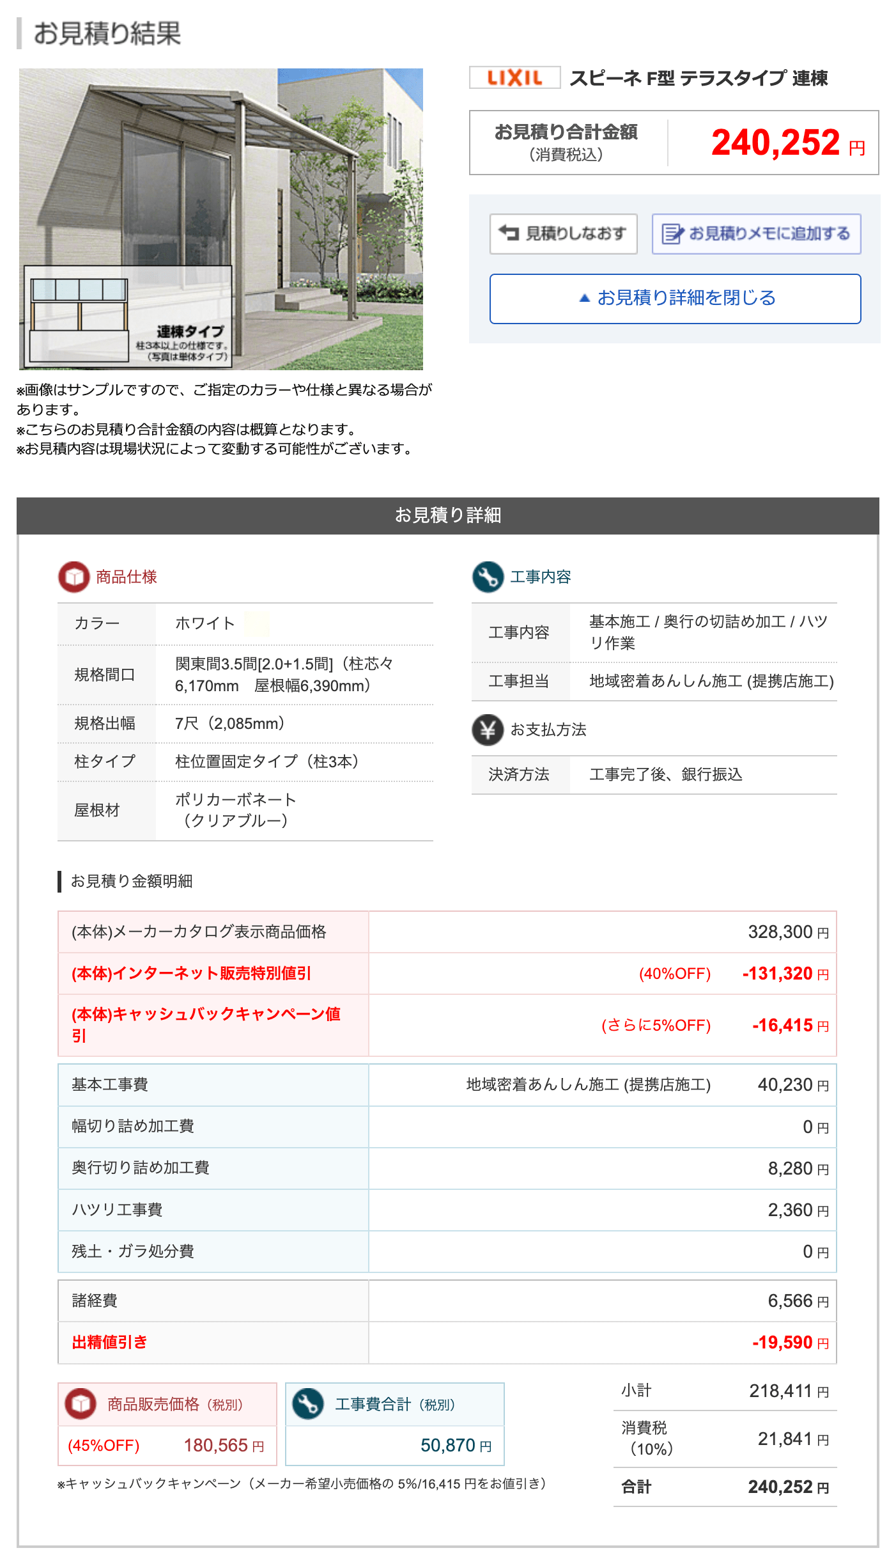Image resolution: width=896 pixels, height=1555 pixels.
Task: Click the yen icon beside お支払方法
Action: coord(488,730)
